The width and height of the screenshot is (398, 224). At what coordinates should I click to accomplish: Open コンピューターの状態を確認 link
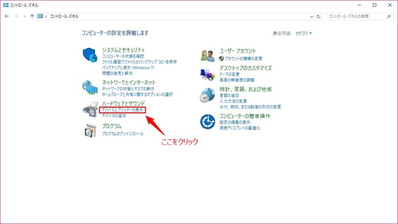point(123,56)
